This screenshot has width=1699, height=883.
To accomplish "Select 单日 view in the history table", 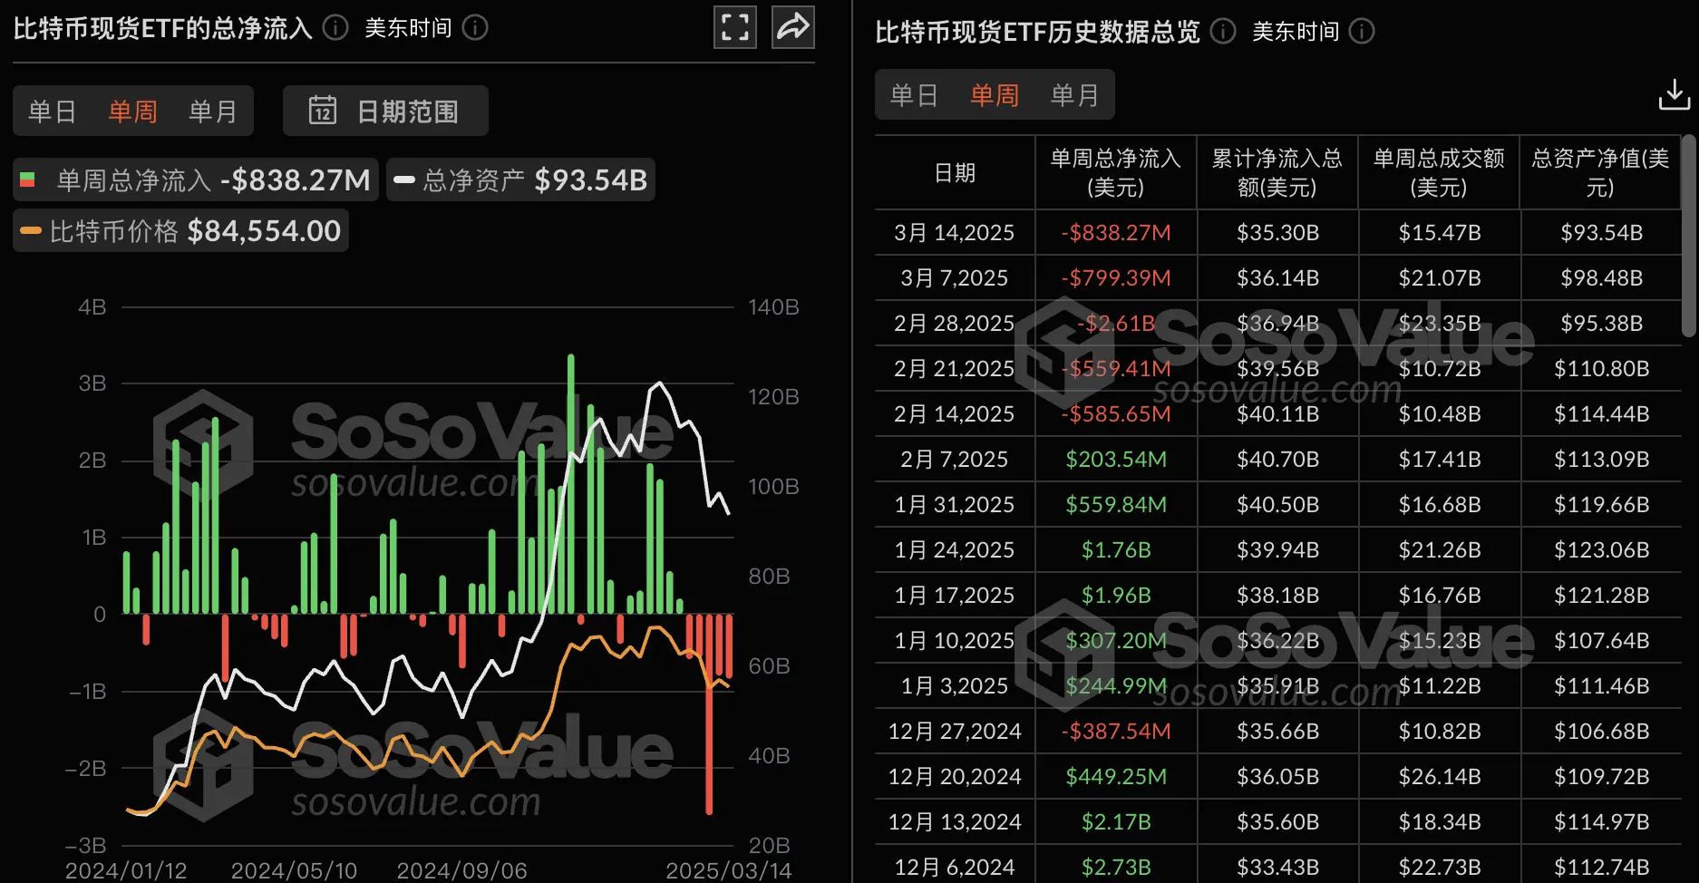I will (913, 93).
